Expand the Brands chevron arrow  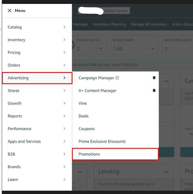click(65, 167)
